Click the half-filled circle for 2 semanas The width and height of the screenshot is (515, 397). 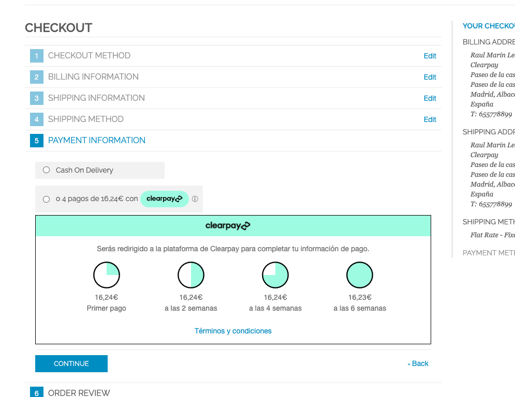pos(191,275)
